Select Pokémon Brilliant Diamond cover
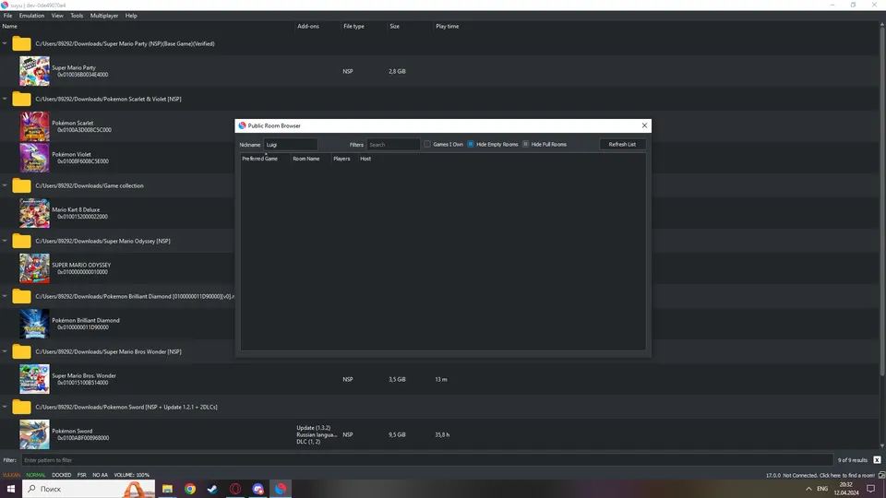886x498 pixels. click(34, 324)
